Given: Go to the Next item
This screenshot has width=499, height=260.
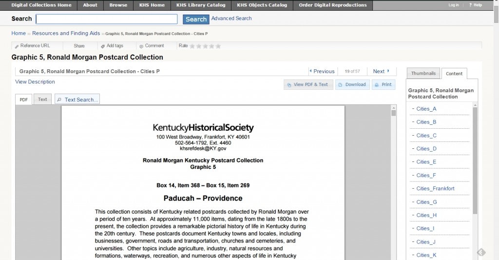Looking at the screenshot, I should click(x=381, y=71).
